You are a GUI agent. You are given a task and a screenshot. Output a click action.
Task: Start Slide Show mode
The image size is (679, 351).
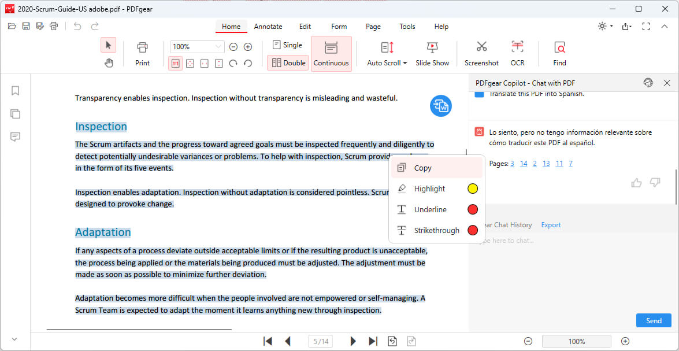(x=432, y=52)
